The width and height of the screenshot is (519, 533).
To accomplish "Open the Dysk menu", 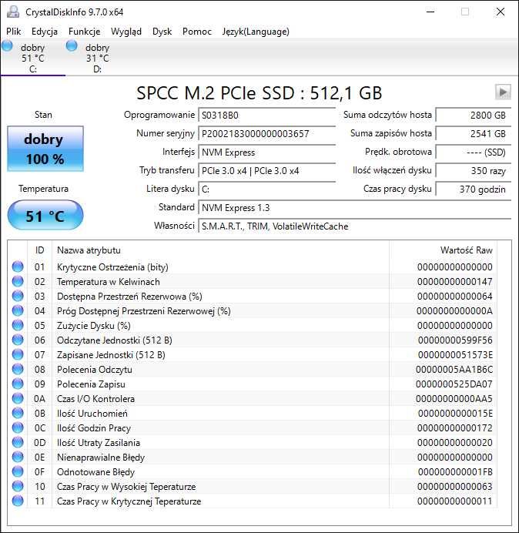I will click(x=162, y=32).
